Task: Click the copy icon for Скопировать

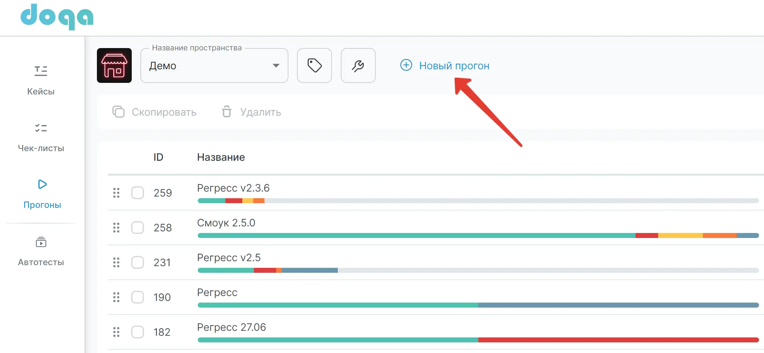Action: [118, 112]
